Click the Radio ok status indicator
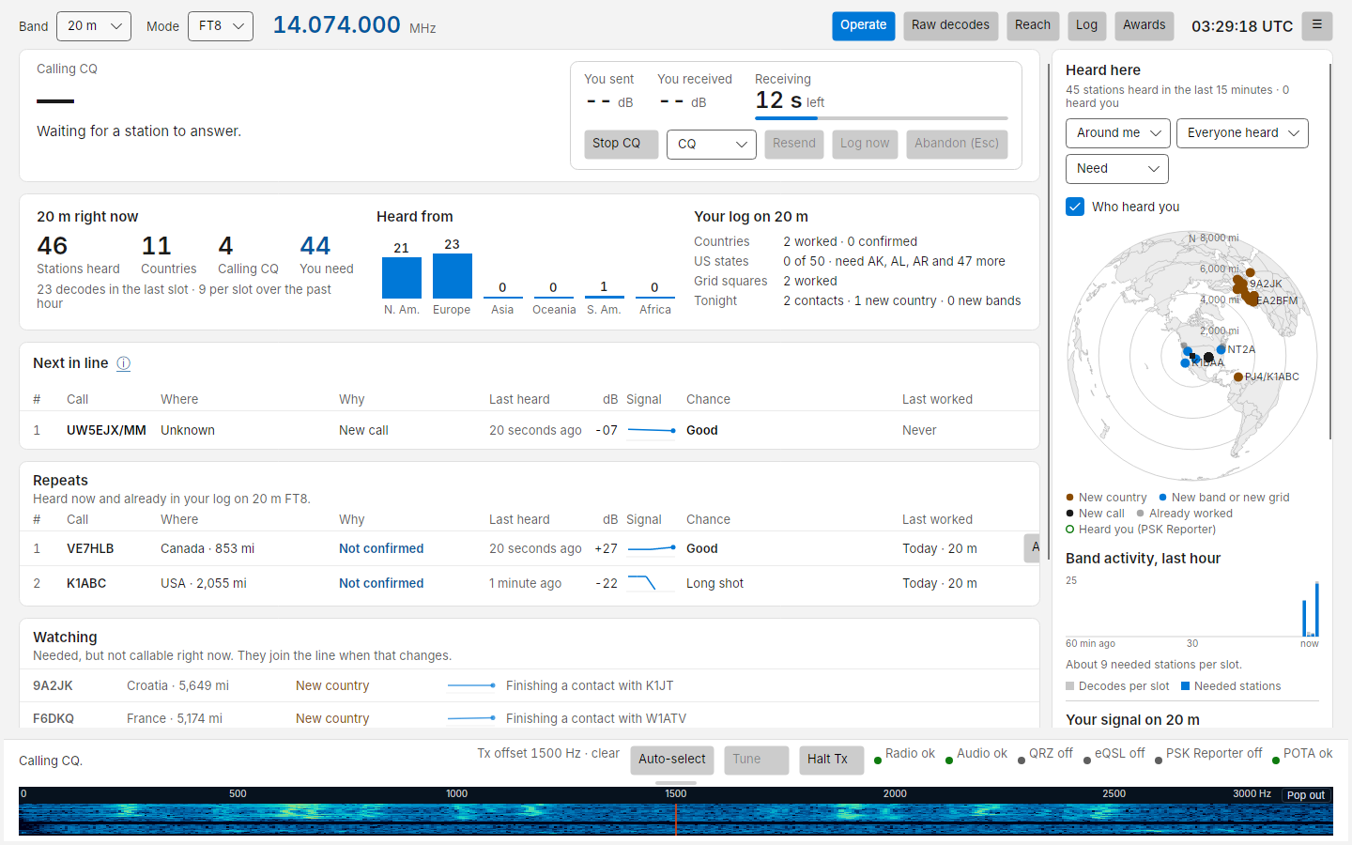The width and height of the screenshot is (1352, 845). (904, 754)
